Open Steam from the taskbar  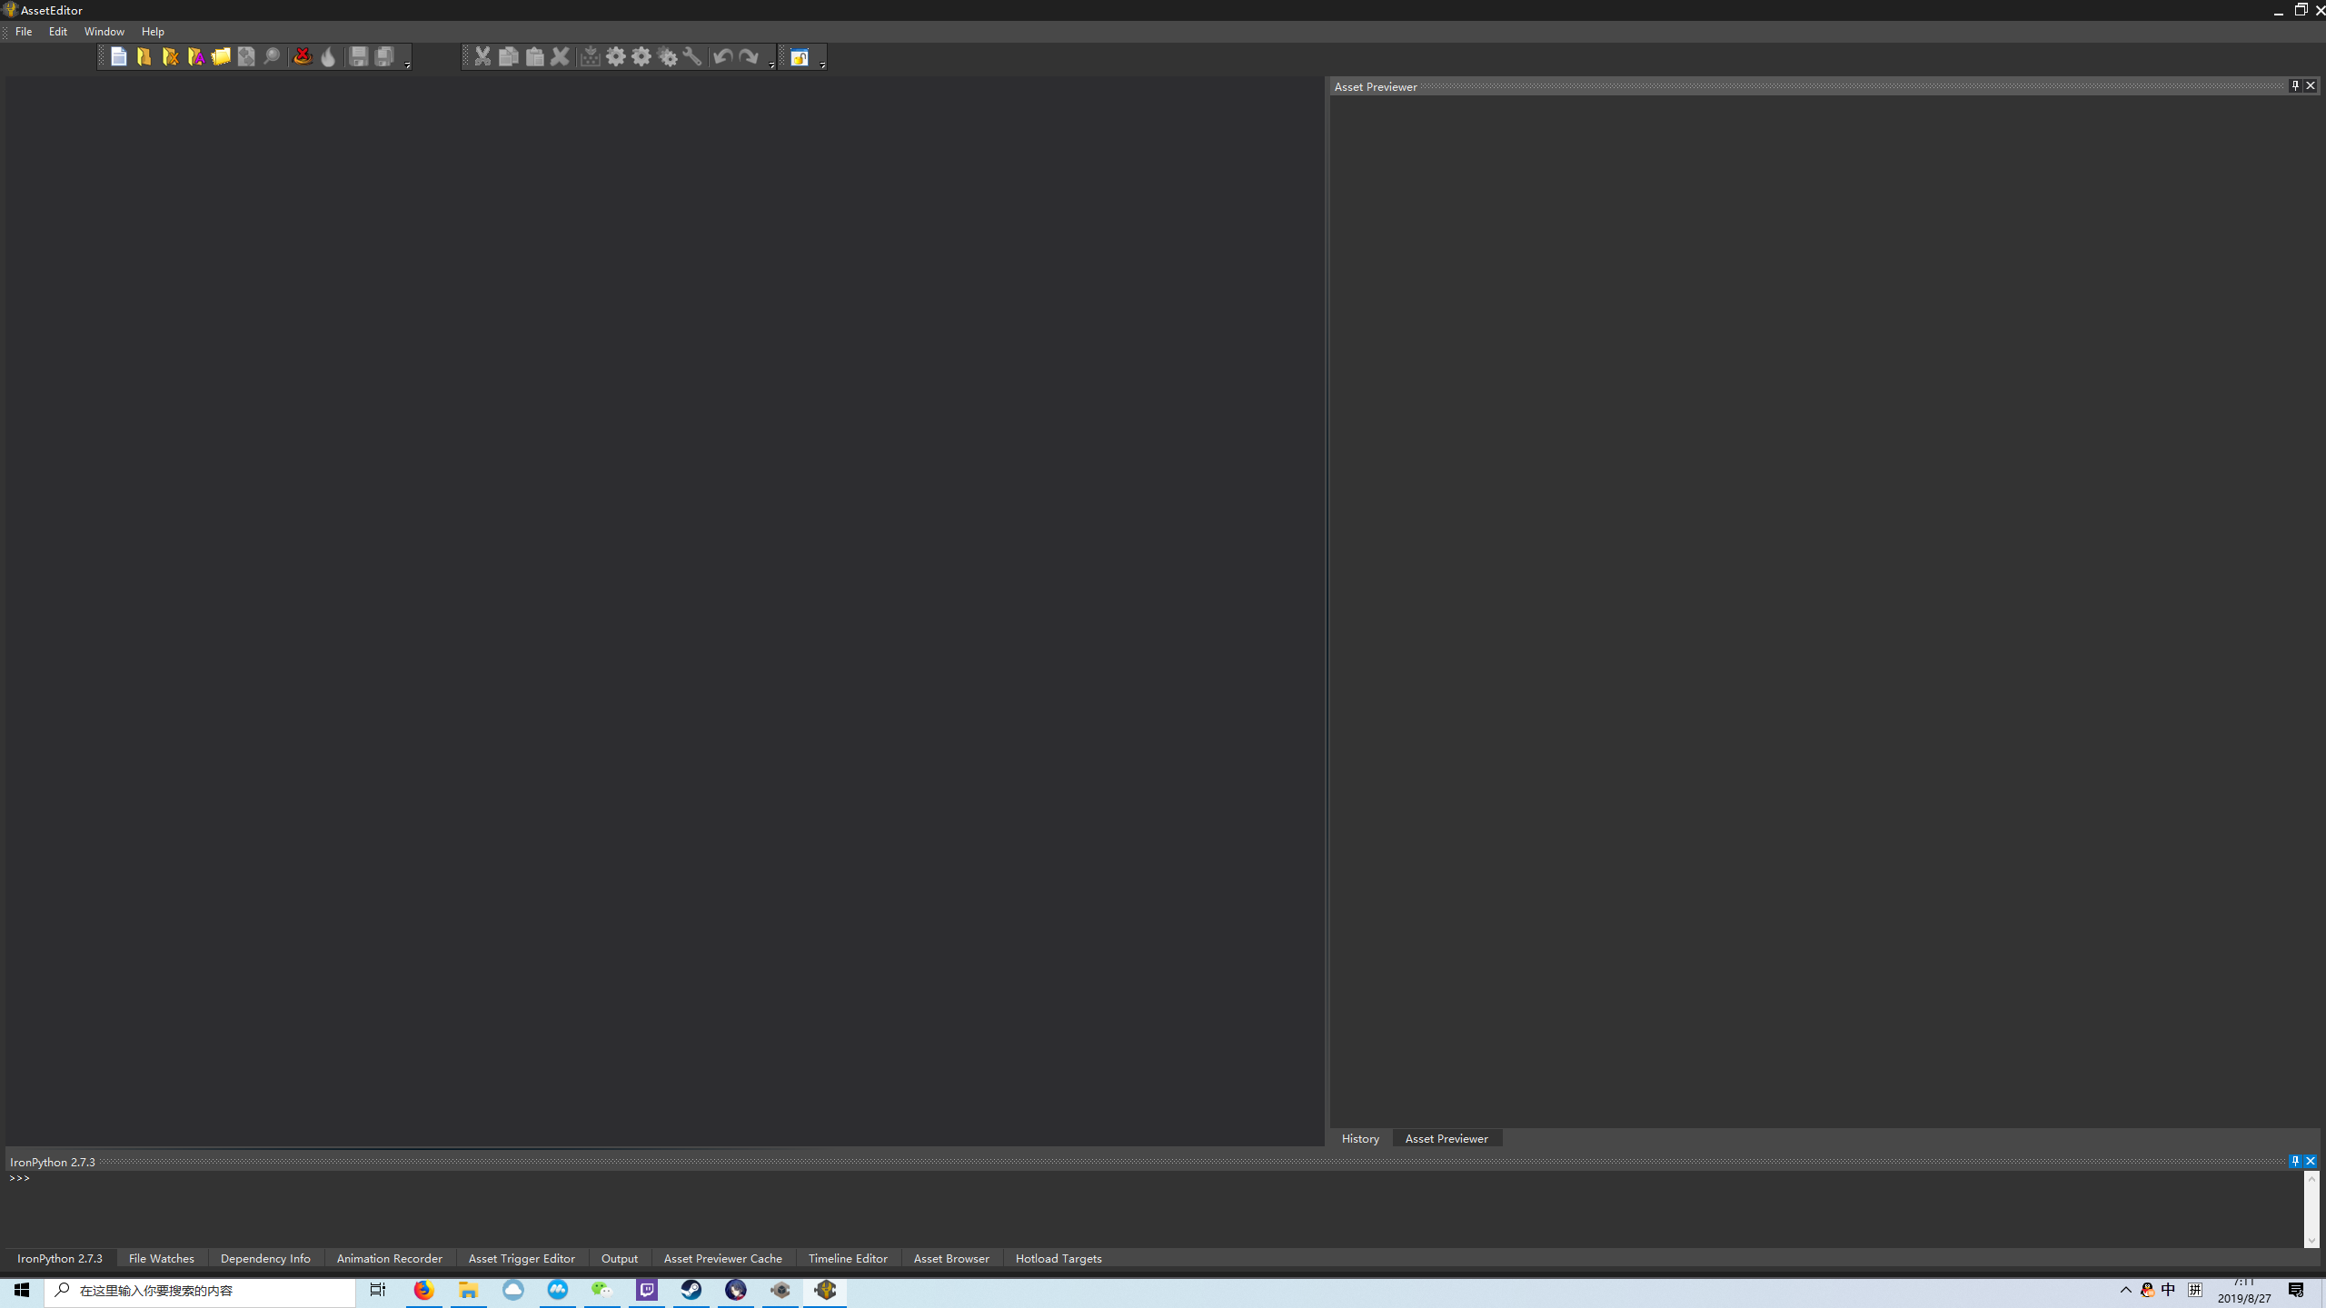coord(691,1291)
